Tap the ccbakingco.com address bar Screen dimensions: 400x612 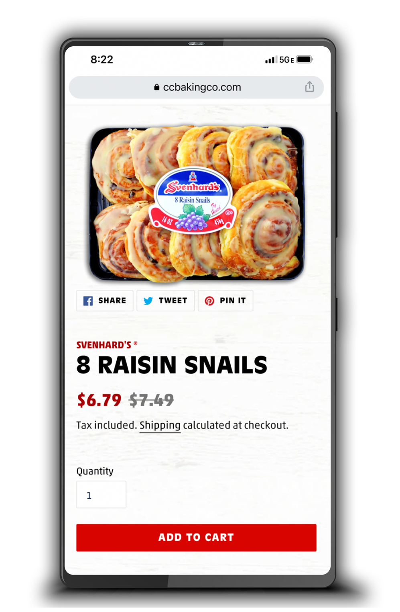point(196,87)
